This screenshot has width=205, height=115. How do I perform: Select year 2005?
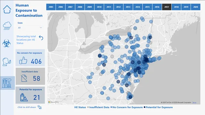51,7
